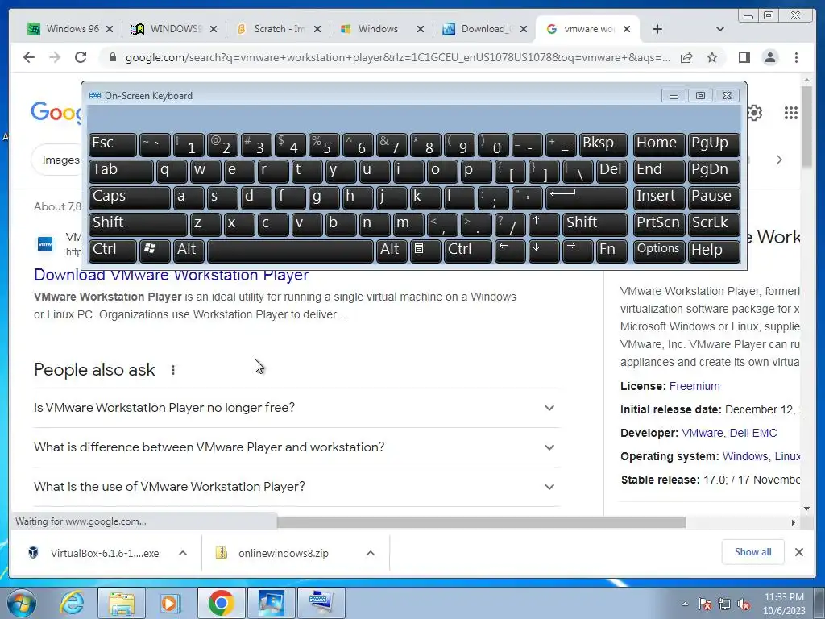The width and height of the screenshot is (825, 619).
Task: Click the volume icon in system tray
Action: coord(744,604)
